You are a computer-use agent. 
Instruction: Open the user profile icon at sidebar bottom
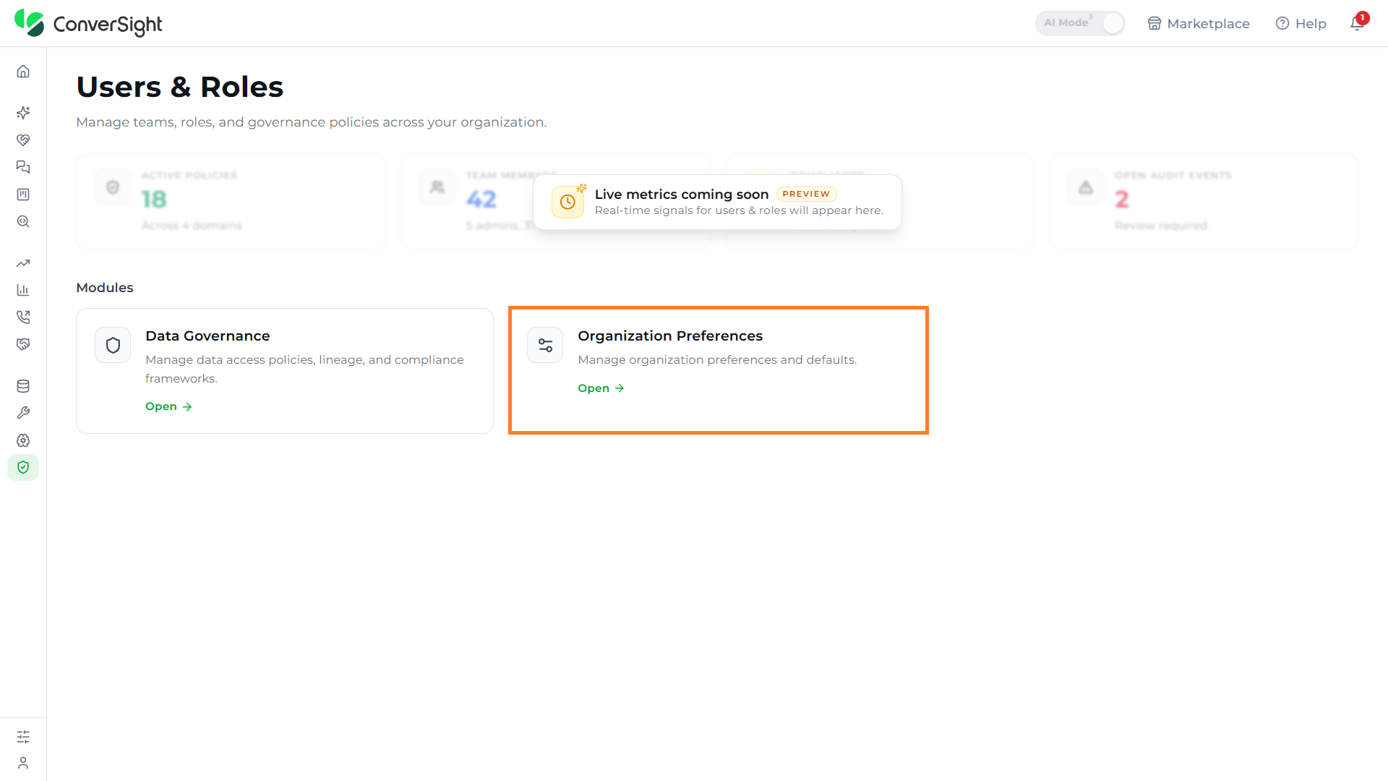tap(23, 763)
